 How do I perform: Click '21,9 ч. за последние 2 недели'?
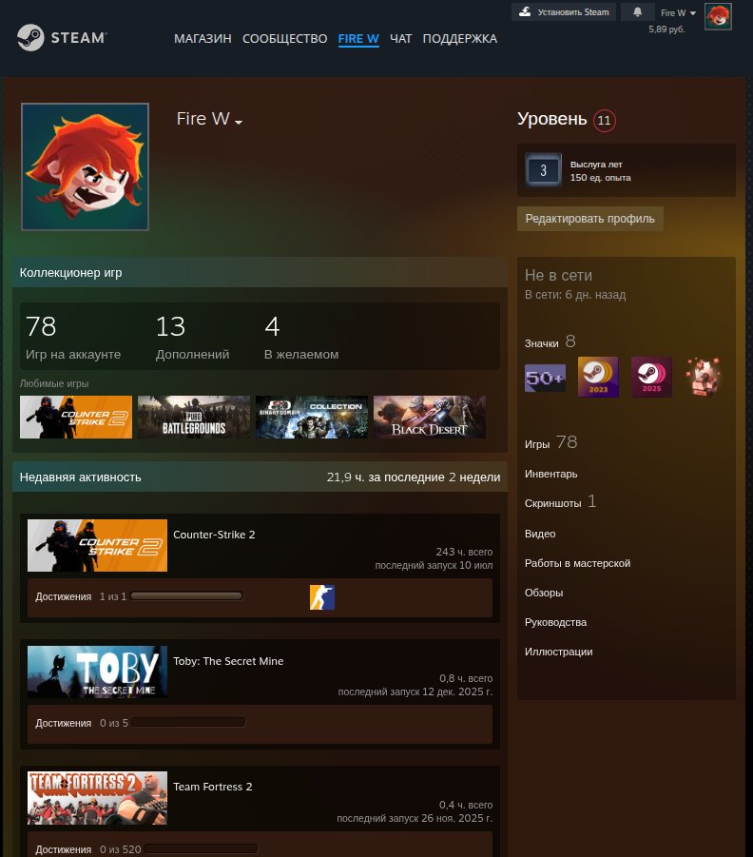click(x=414, y=477)
